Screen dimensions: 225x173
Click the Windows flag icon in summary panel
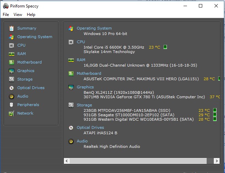pyautogui.click(x=71, y=29)
